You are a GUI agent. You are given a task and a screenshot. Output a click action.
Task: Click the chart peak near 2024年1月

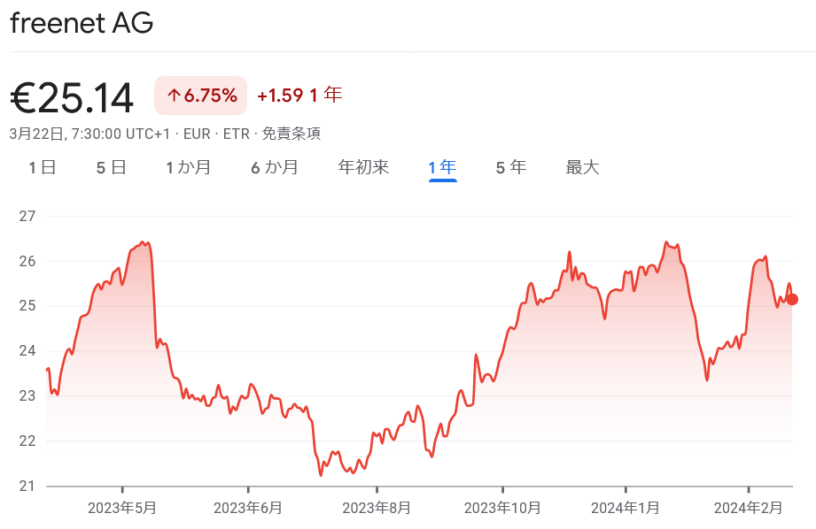[x=666, y=241]
